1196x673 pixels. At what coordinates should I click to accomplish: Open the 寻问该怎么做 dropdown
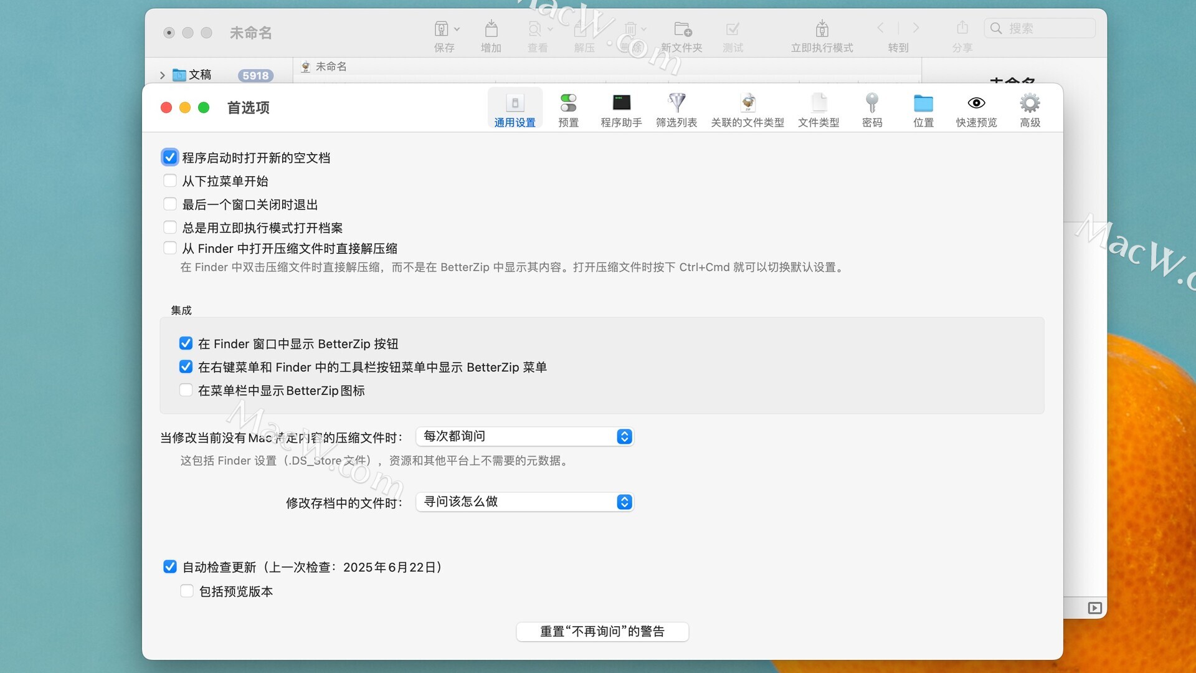[x=524, y=502]
